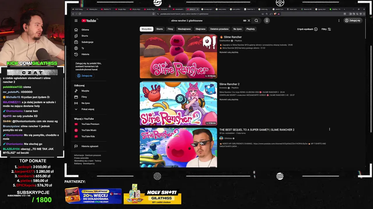Open the Slime Rancher 25 filmów playlist thumbnail
The image size is (373, 209).
tap(178, 57)
